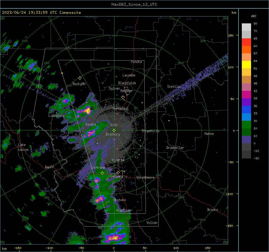Viewport: 269px width, 252px height.
Task: Click the -30 value on the dBZ scale
Action: click(256, 158)
